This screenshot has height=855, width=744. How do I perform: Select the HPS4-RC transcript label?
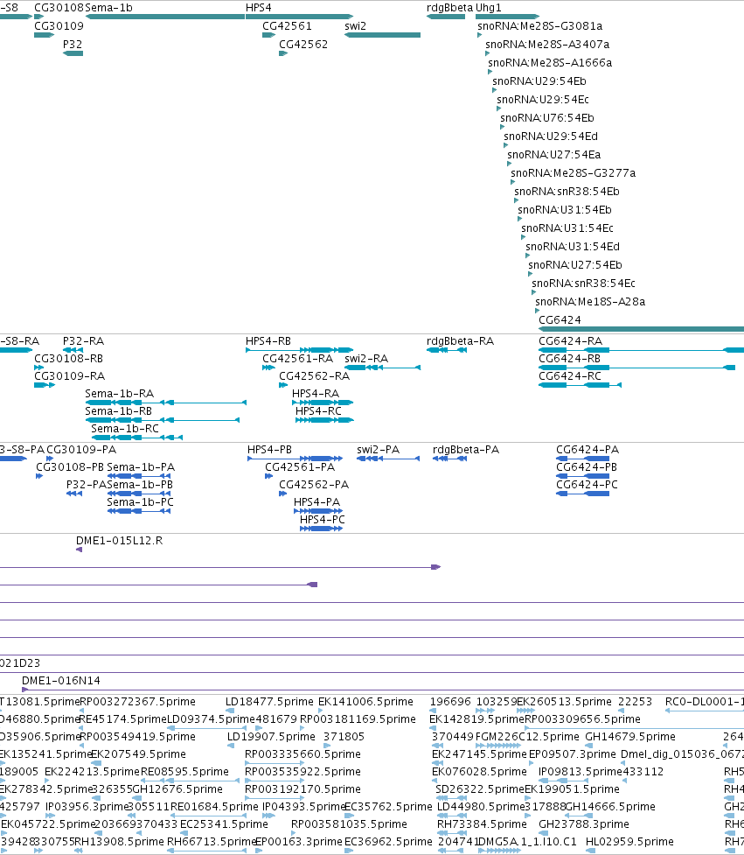(x=318, y=410)
